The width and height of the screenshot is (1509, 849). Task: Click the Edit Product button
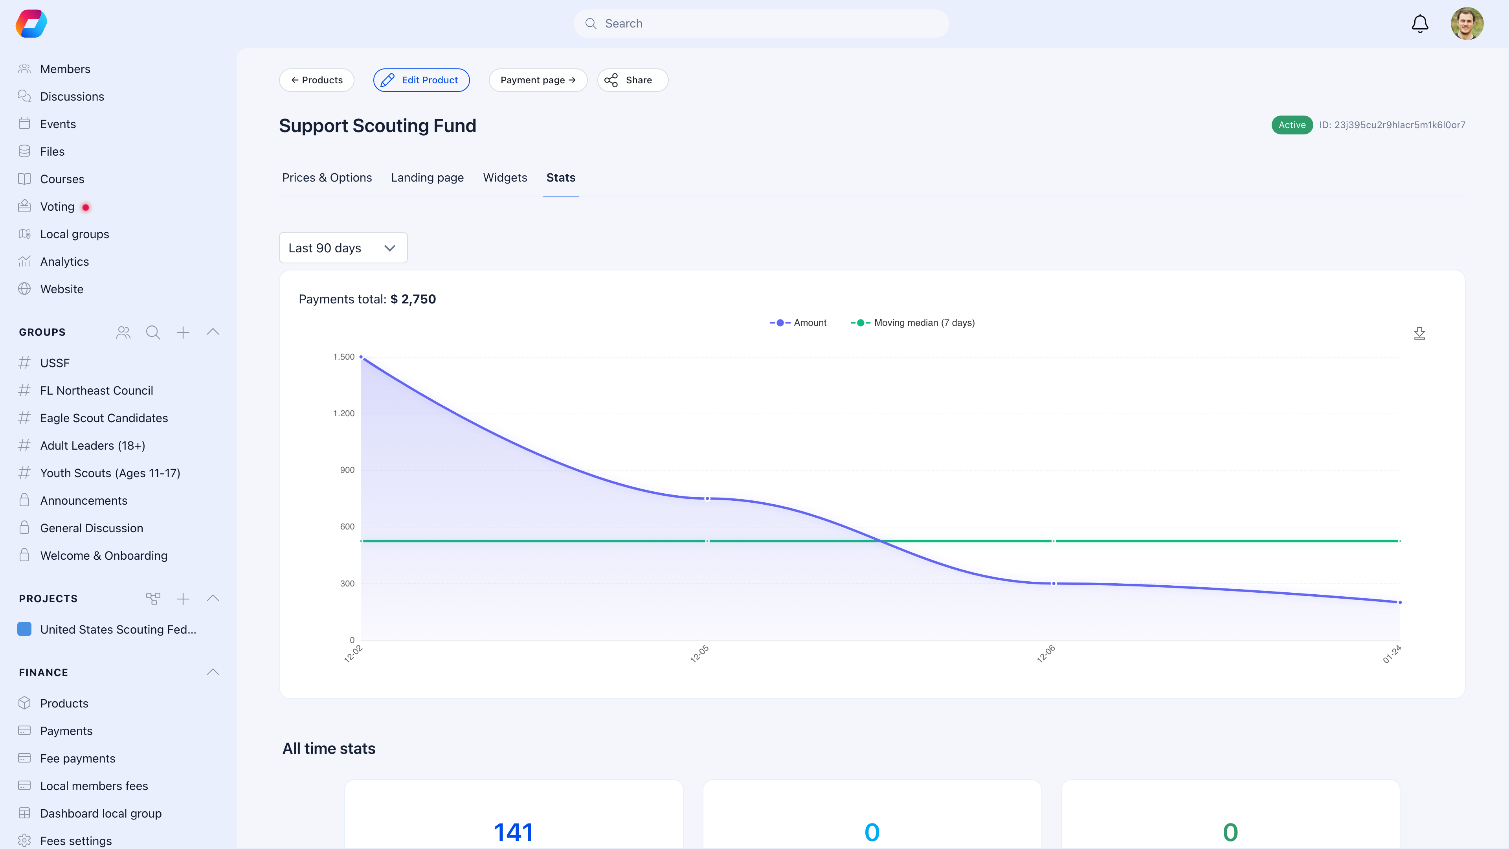(421, 80)
